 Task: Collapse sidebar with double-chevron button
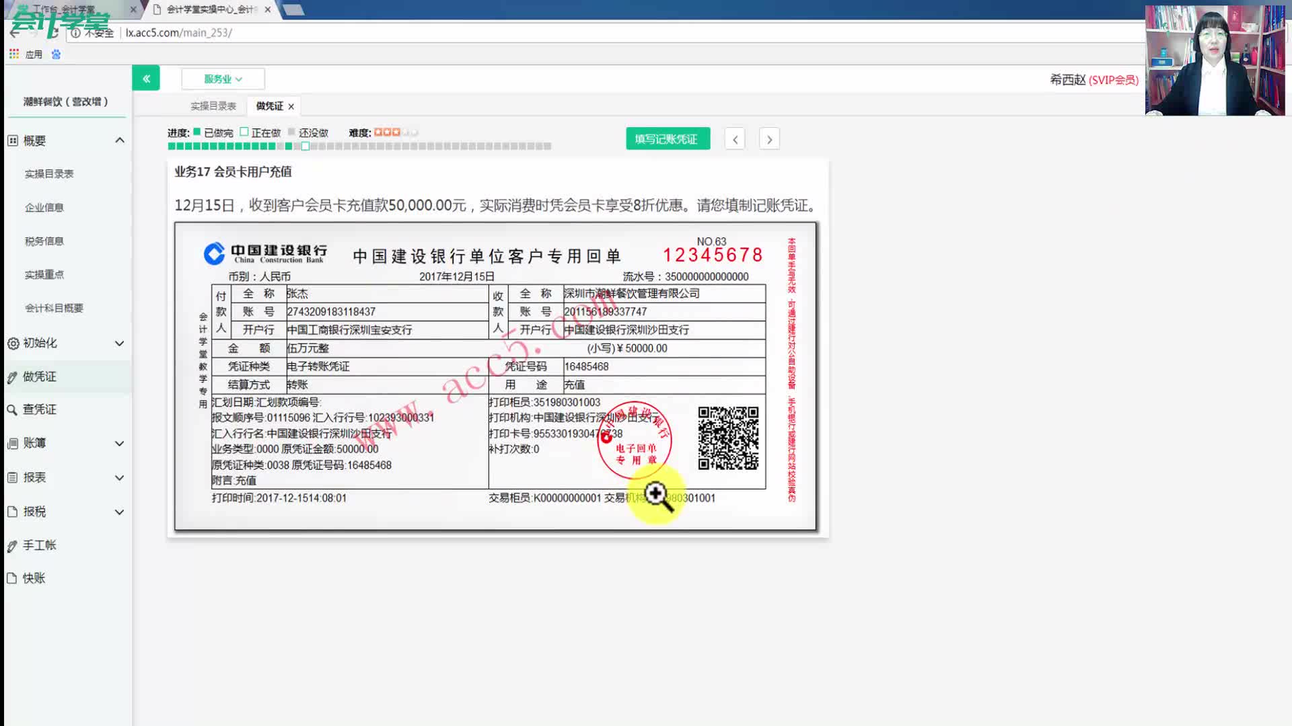(146, 79)
